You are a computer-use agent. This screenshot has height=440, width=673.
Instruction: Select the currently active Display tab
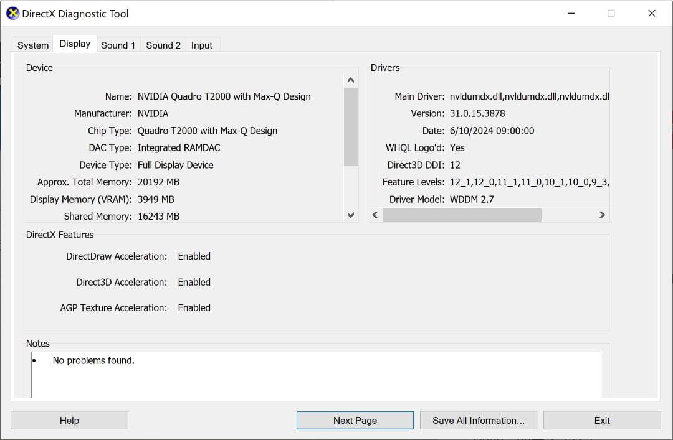click(x=74, y=43)
